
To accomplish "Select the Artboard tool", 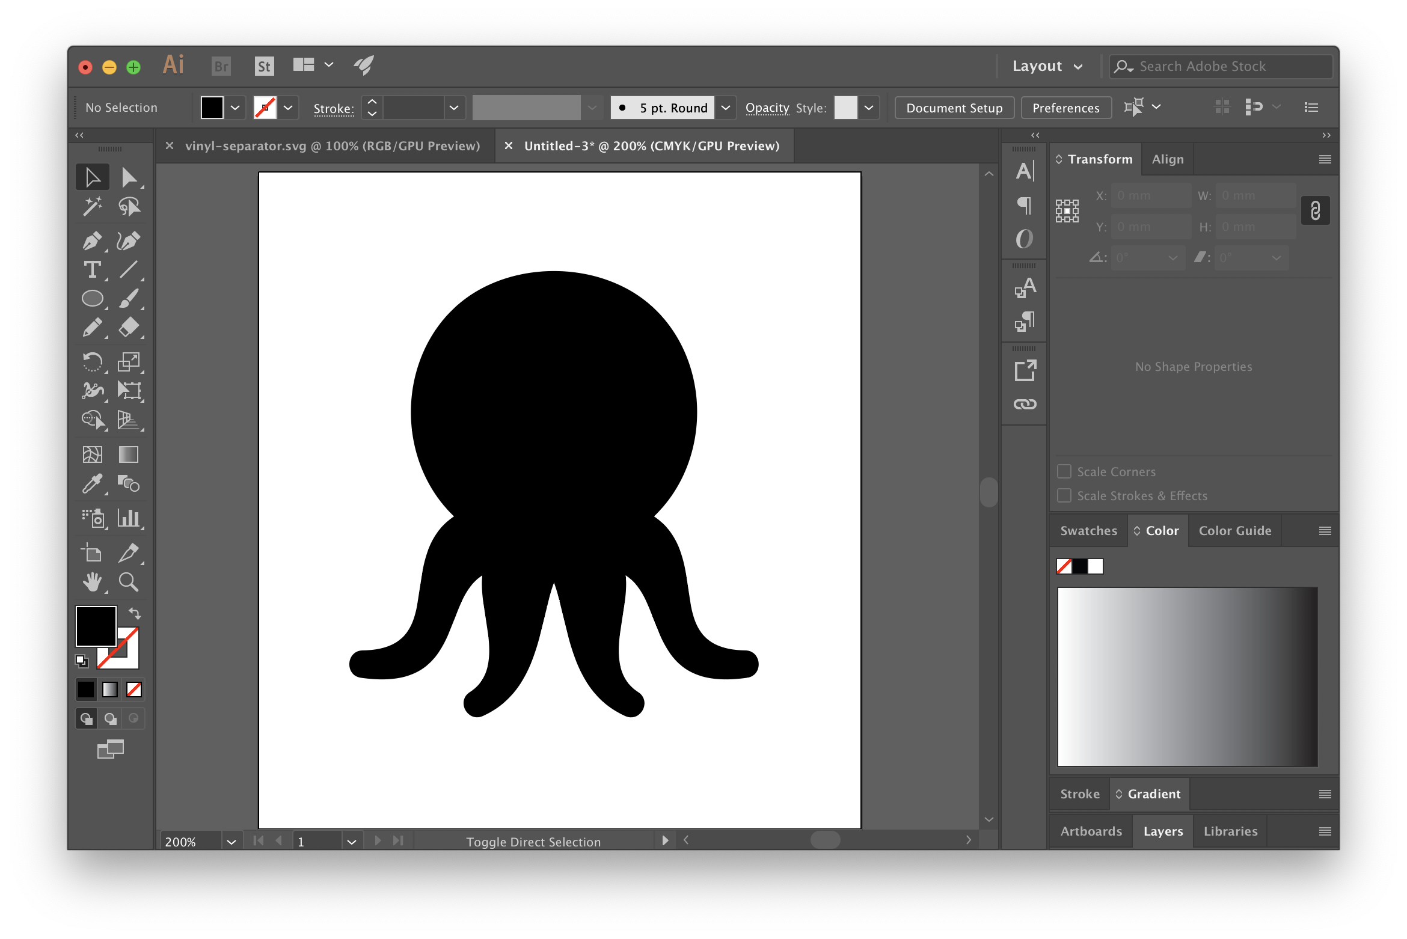I will click(93, 552).
